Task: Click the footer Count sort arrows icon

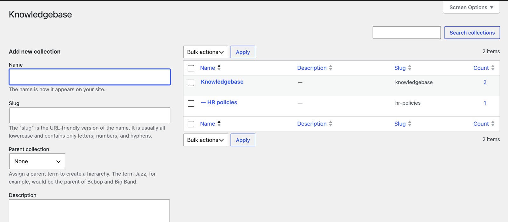Action: click(493, 123)
